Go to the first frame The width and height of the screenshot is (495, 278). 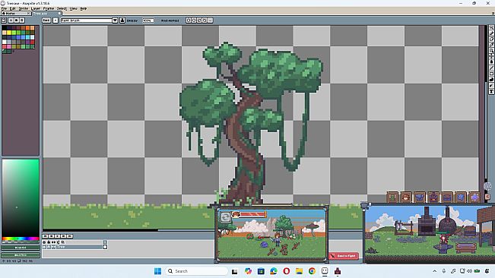pos(45,236)
